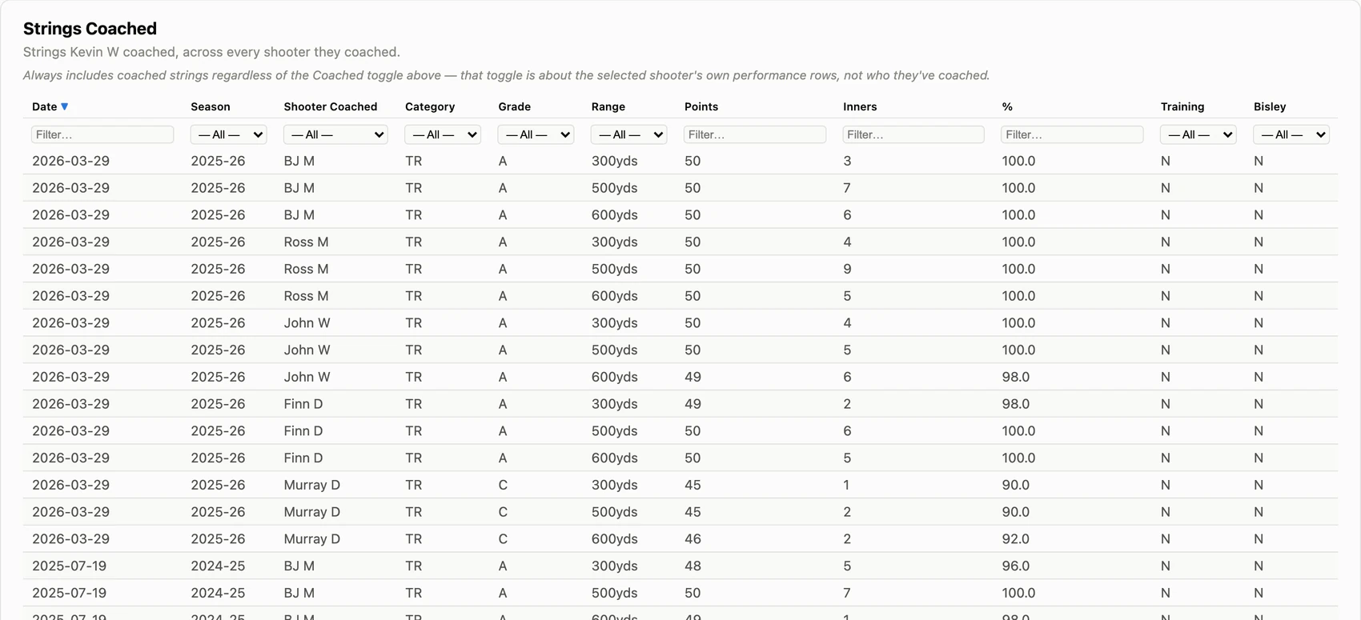Click the Date sort arrow icon
The width and height of the screenshot is (1361, 620).
(65, 106)
